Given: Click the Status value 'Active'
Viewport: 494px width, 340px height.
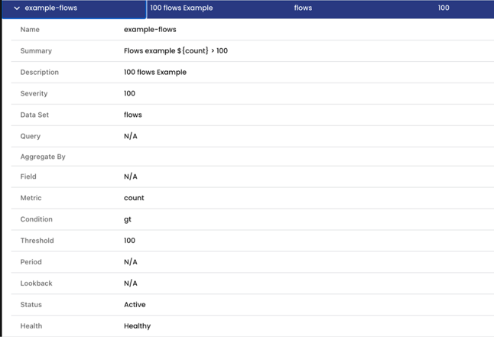Looking at the screenshot, I should 135,305.
